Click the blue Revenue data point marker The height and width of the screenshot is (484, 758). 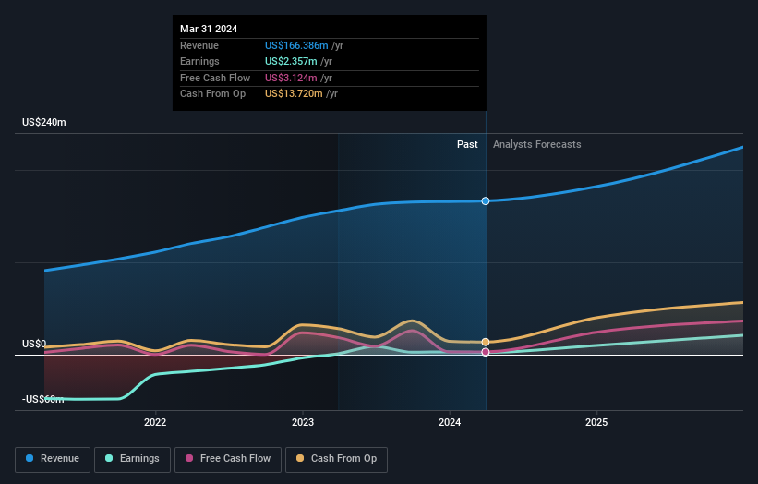486,201
